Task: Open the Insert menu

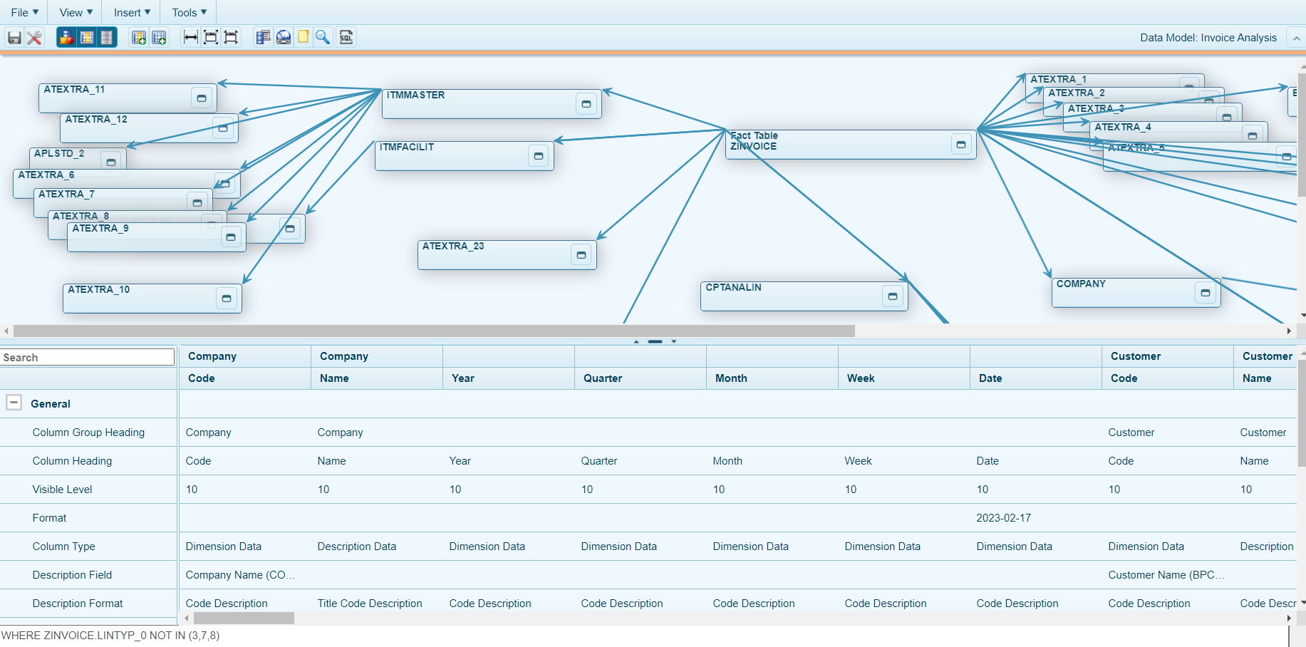Action: click(132, 12)
